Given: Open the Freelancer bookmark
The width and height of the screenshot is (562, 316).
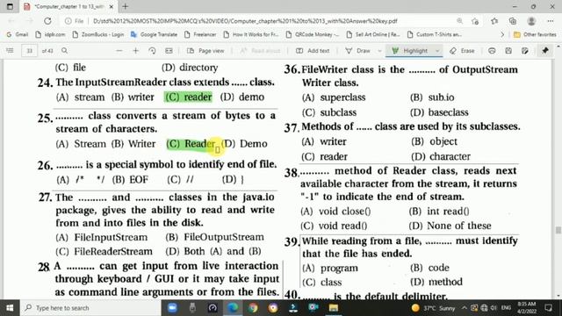Looking at the screenshot, I should coord(200,35).
